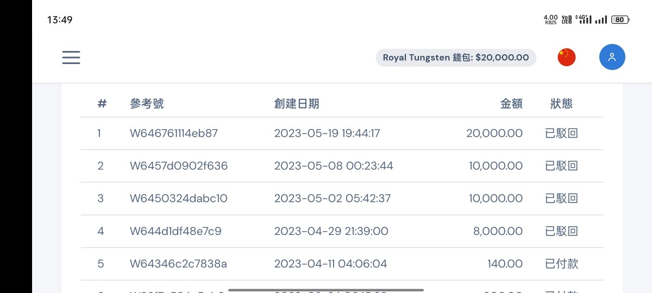Select reference number W6457d0902f636
Image resolution: width=652 pixels, height=293 pixels.
point(179,166)
